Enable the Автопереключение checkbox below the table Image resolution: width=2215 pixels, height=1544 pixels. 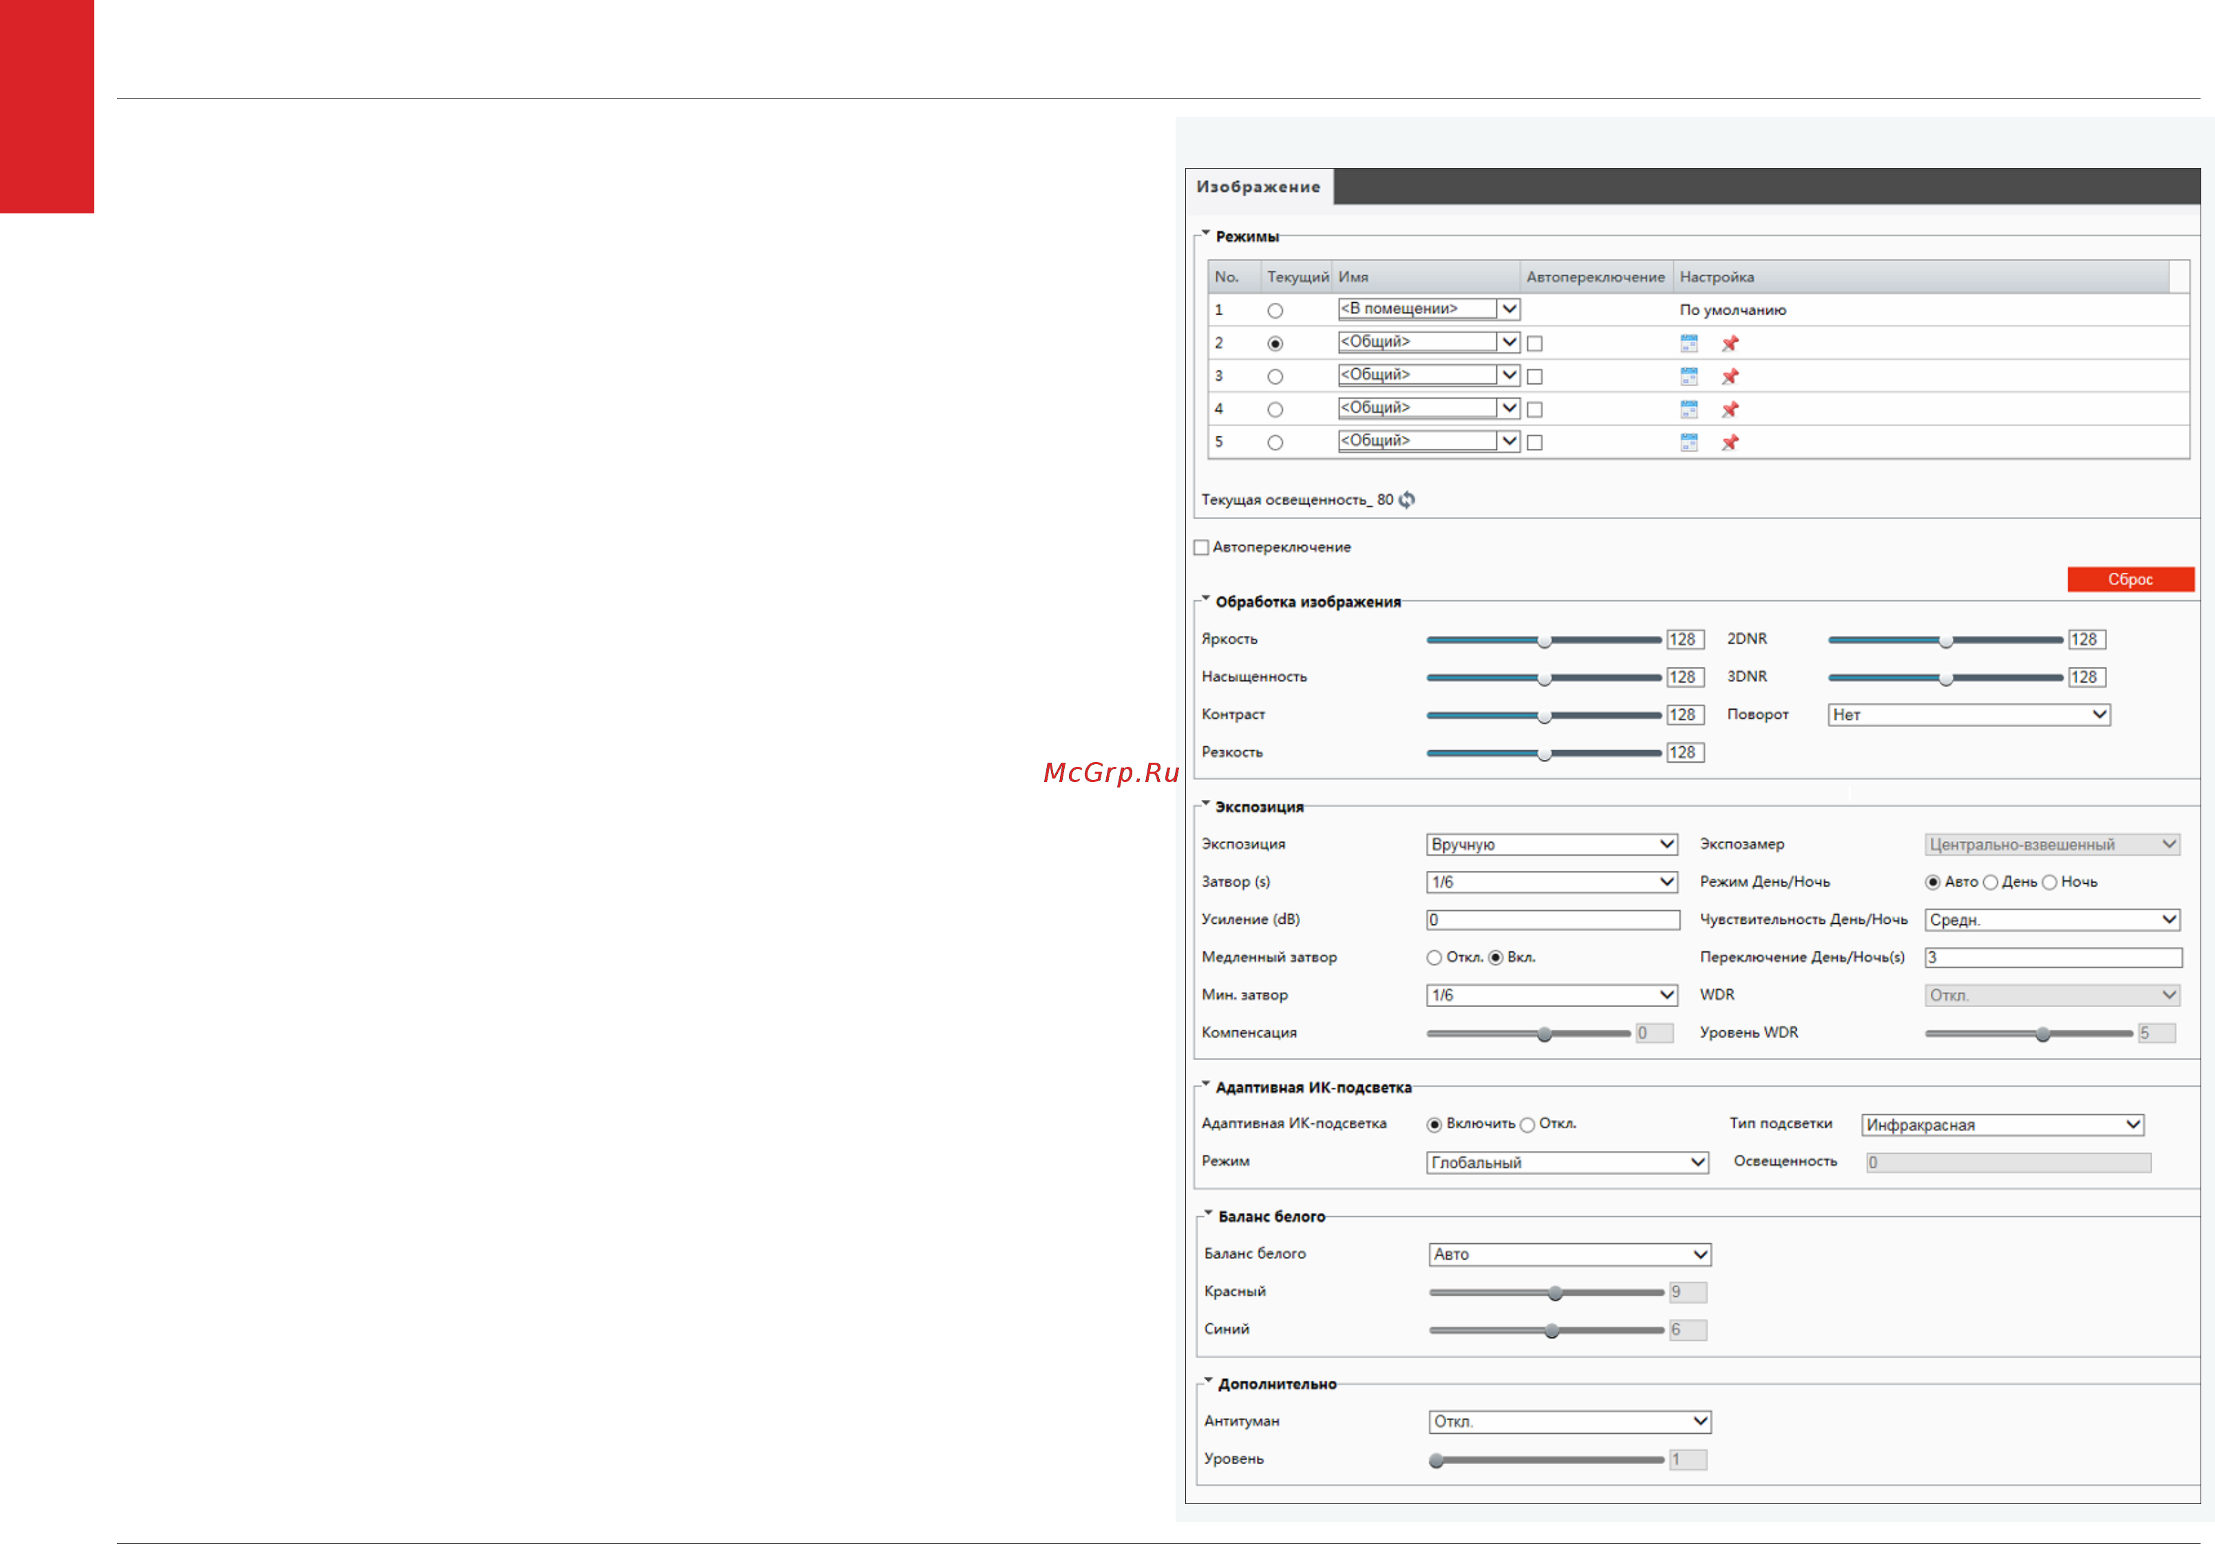click(1201, 547)
